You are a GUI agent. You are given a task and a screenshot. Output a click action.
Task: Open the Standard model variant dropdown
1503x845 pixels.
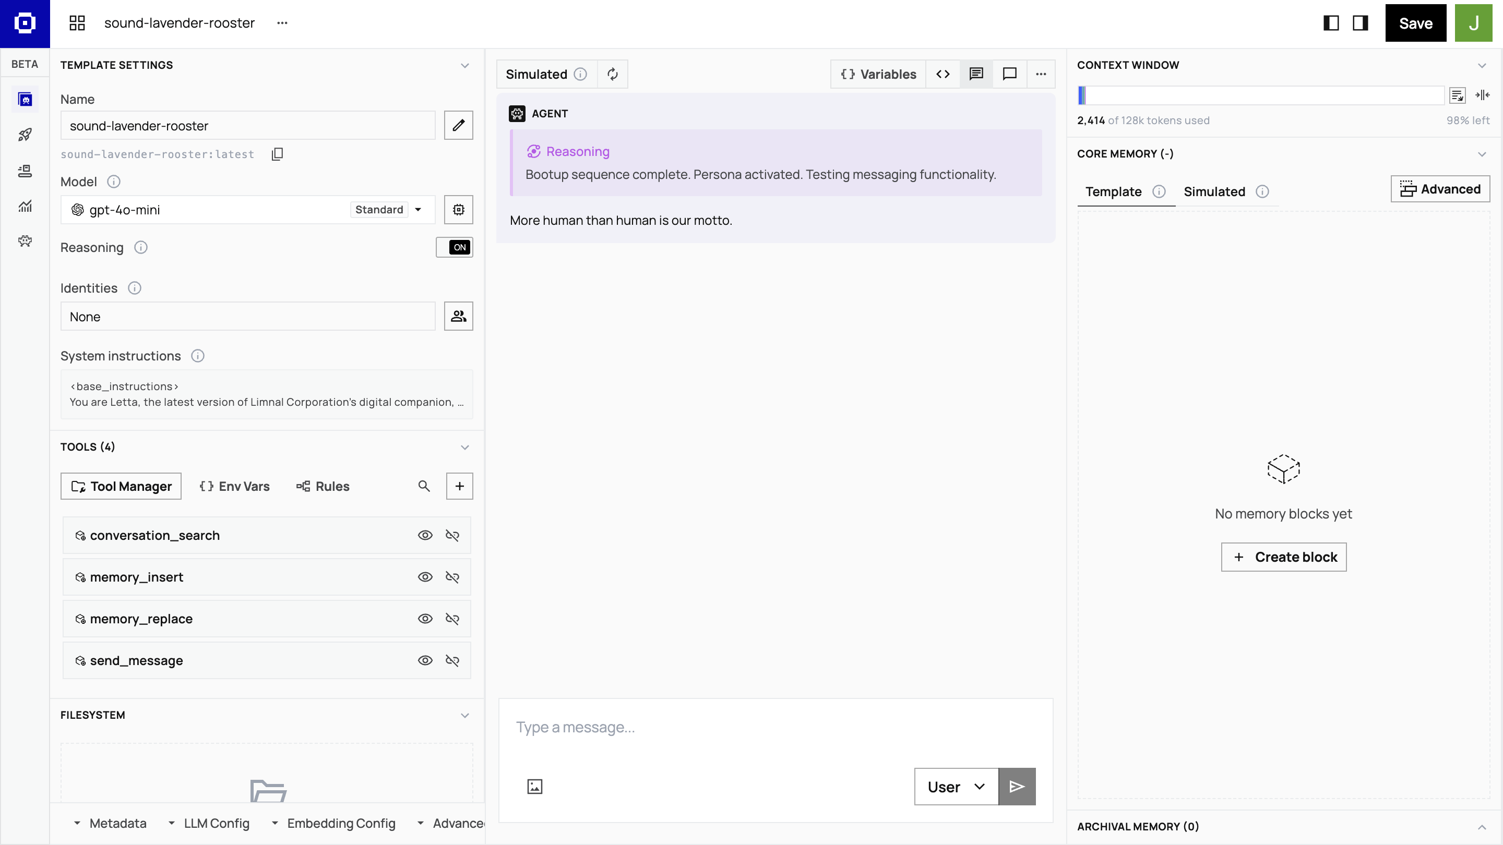pyautogui.click(x=388, y=209)
